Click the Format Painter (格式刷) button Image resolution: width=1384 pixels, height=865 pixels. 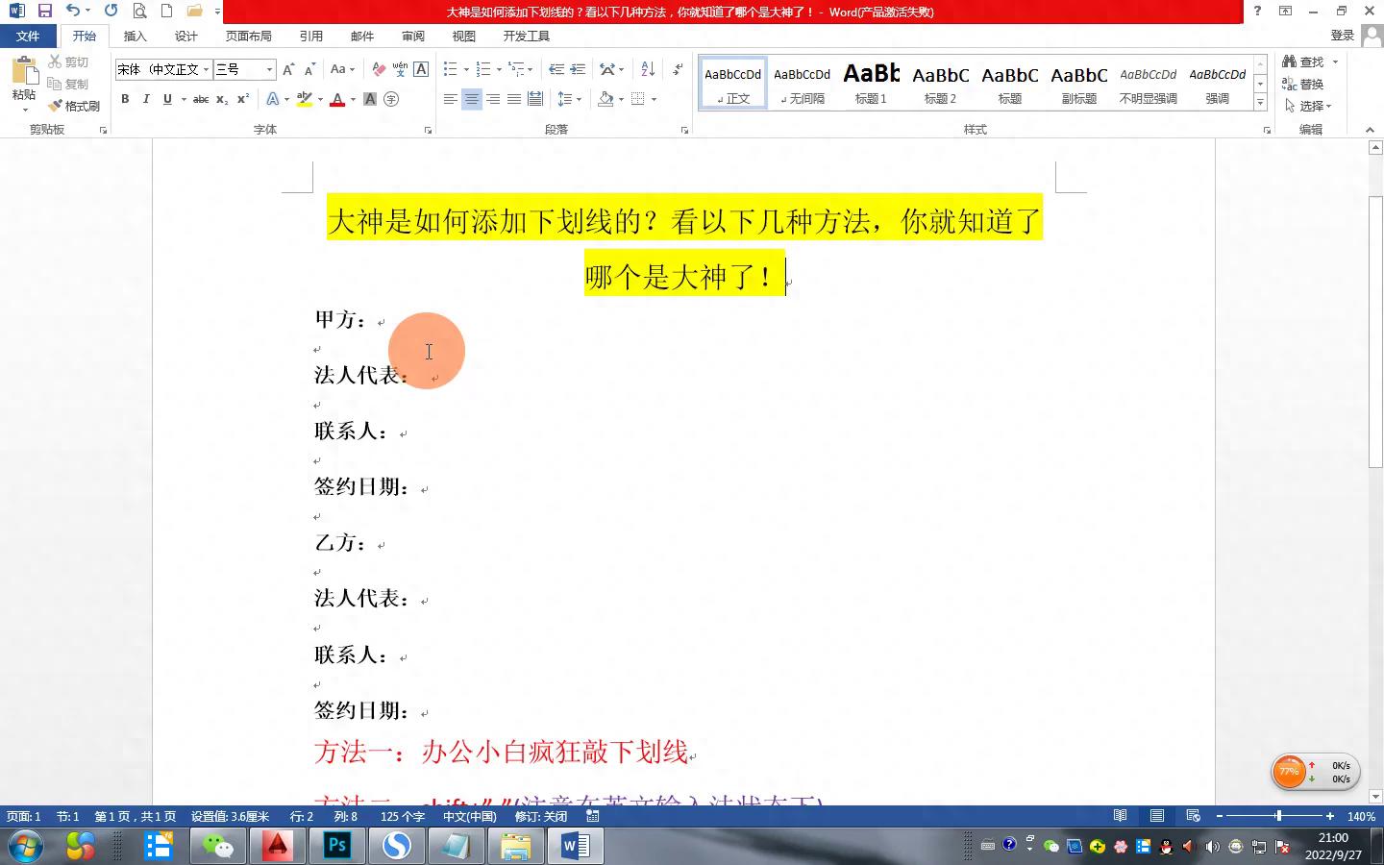[75, 106]
